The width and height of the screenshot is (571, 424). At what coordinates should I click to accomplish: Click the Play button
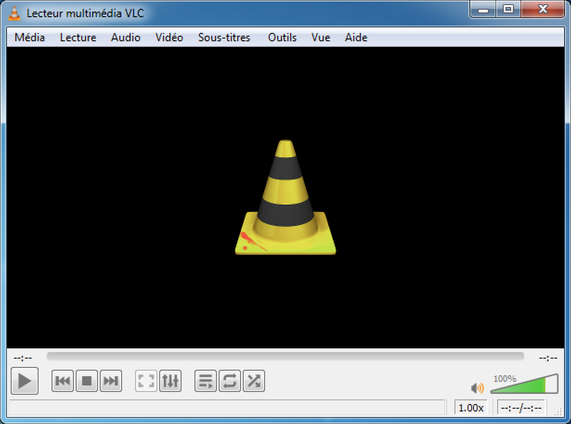pos(24,381)
